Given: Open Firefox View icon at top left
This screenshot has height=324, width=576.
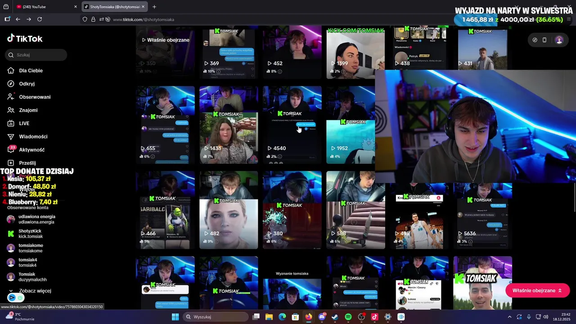Looking at the screenshot, I should point(6,7).
